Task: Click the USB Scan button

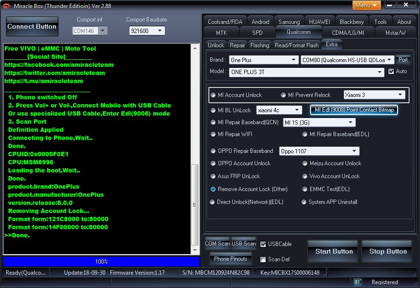Action: point(244,243)
